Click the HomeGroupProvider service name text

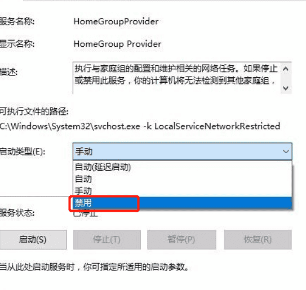(x=116, y=21)
